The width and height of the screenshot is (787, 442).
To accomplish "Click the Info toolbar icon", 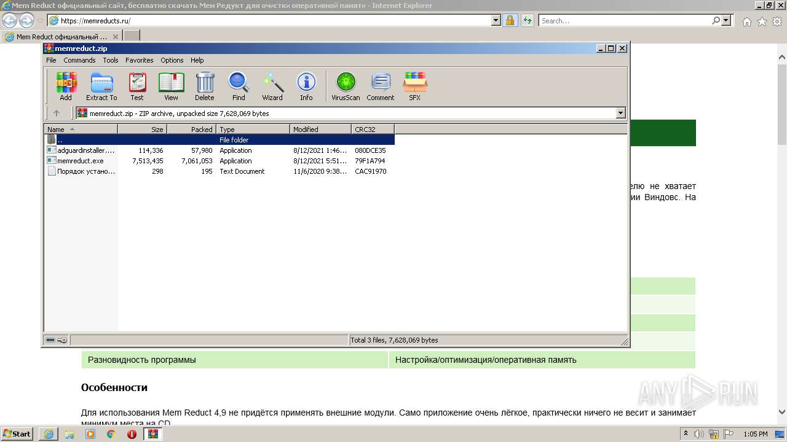I will [306, 86].
